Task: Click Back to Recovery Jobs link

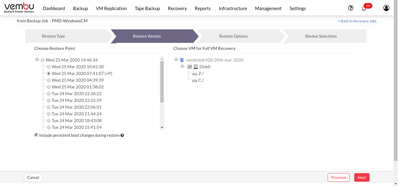Action: [357, 21]
